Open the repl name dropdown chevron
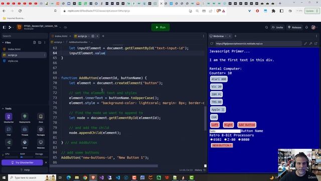Viewport: 321px width, 181px height. pyautogui.click(x=60, y=27)
